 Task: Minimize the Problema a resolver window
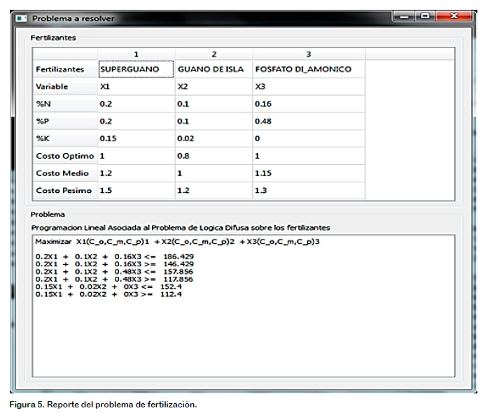404,16
